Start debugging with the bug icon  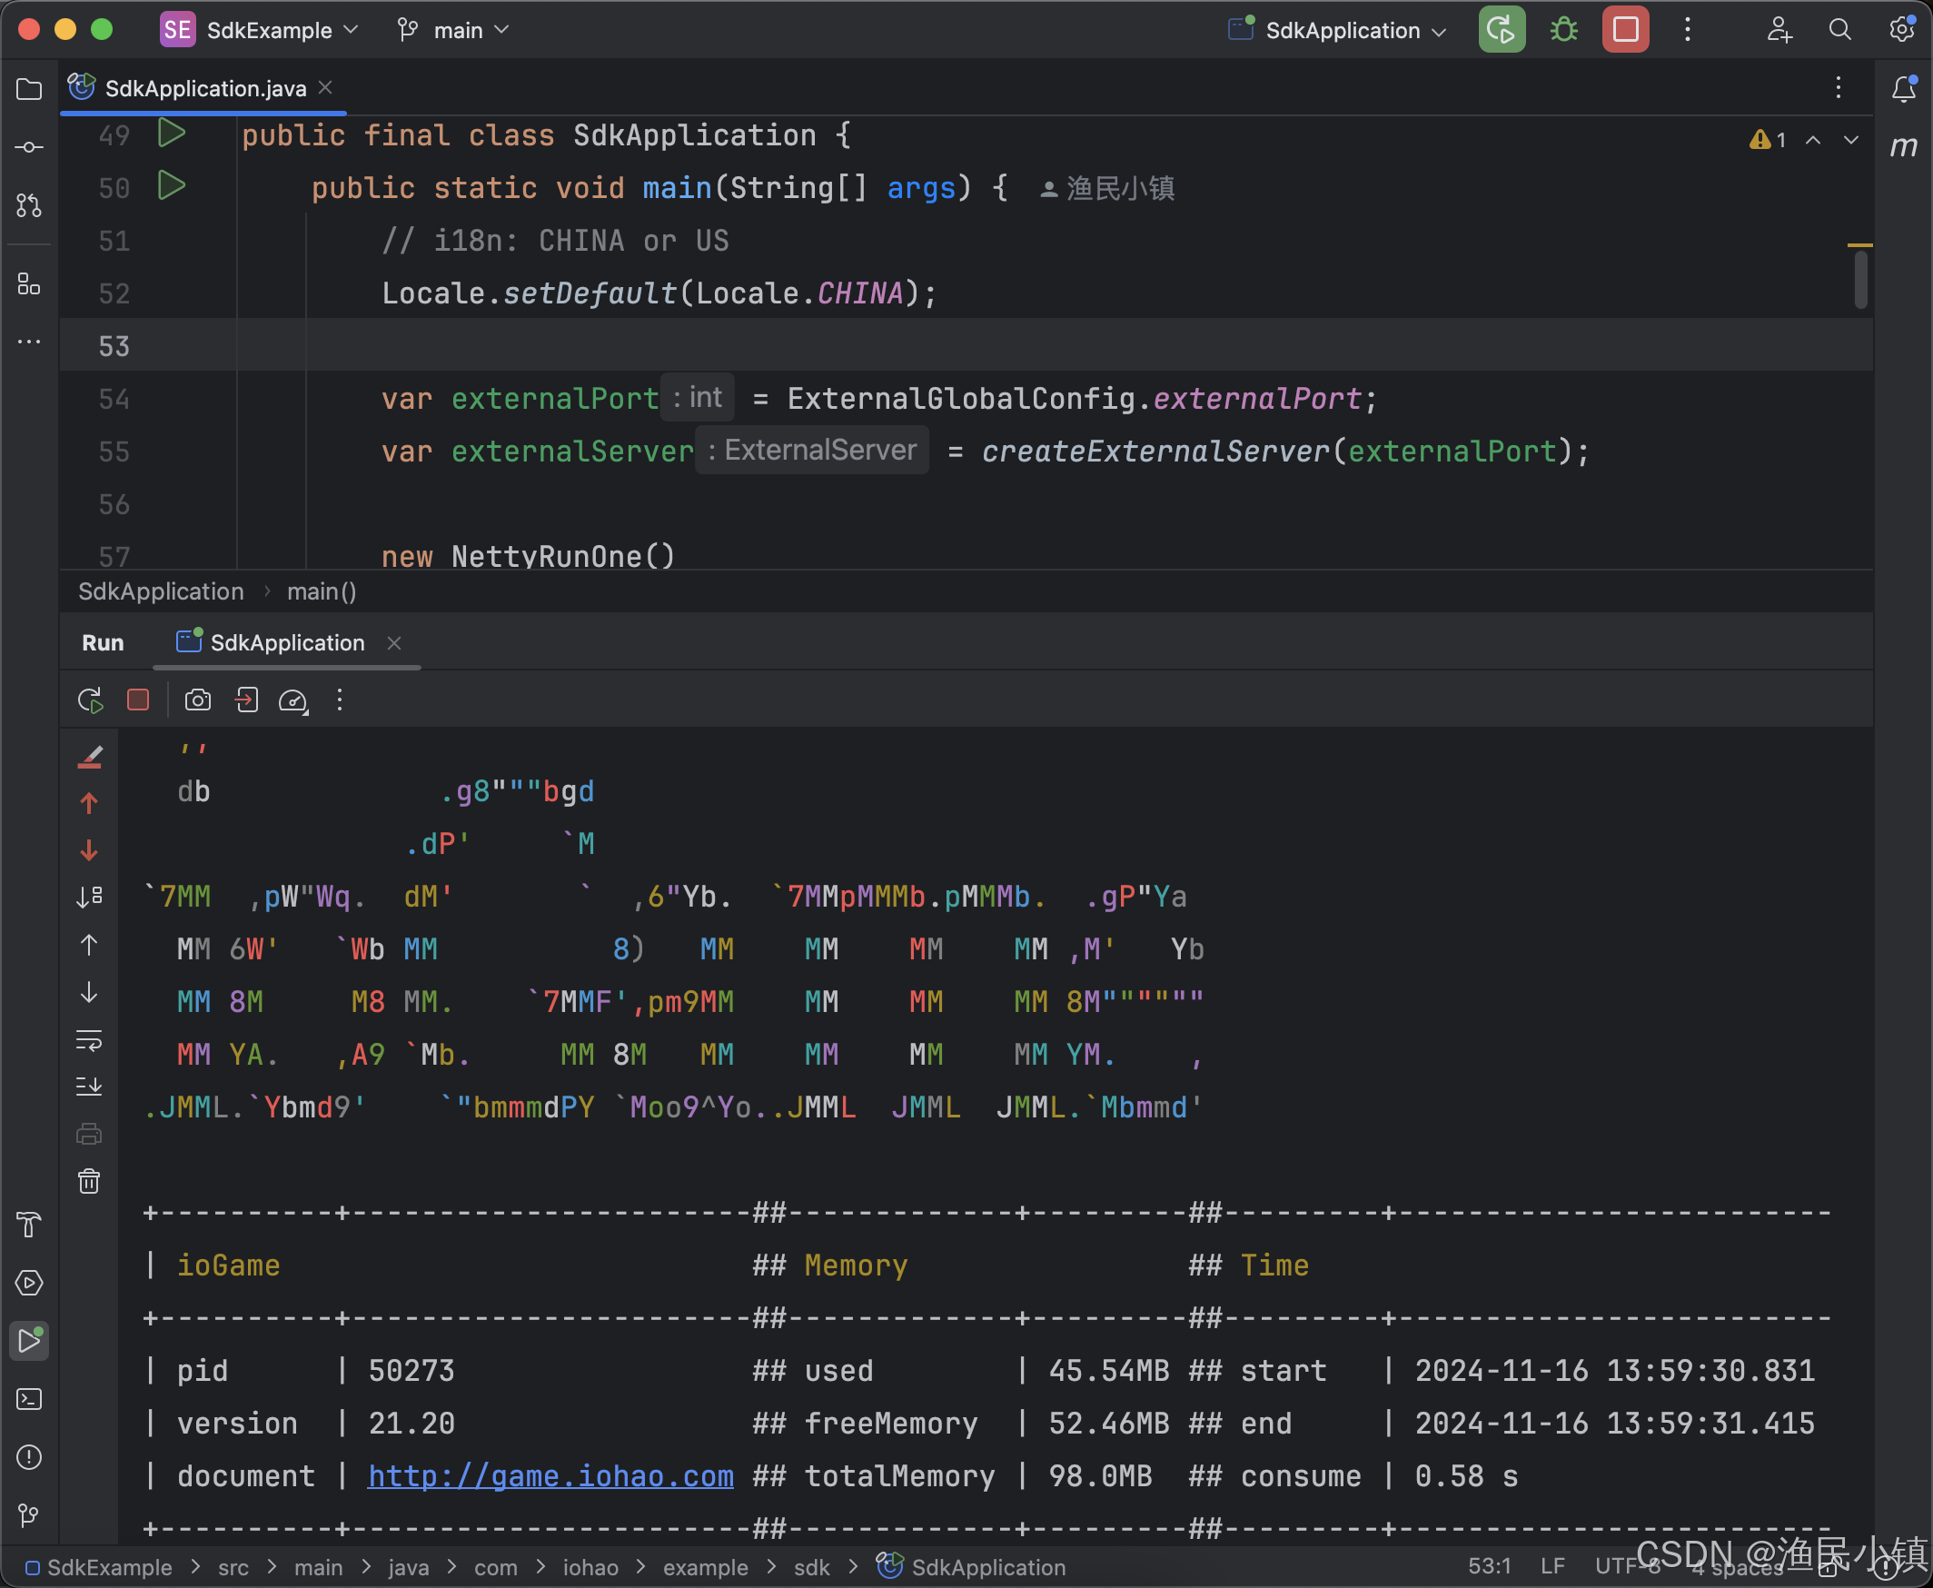pyautogui.click(x=1562, y=28)
